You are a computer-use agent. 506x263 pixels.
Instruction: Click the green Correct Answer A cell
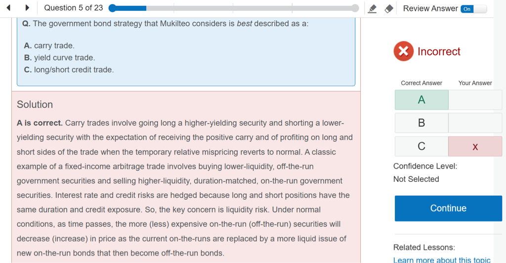click(422, 100)
